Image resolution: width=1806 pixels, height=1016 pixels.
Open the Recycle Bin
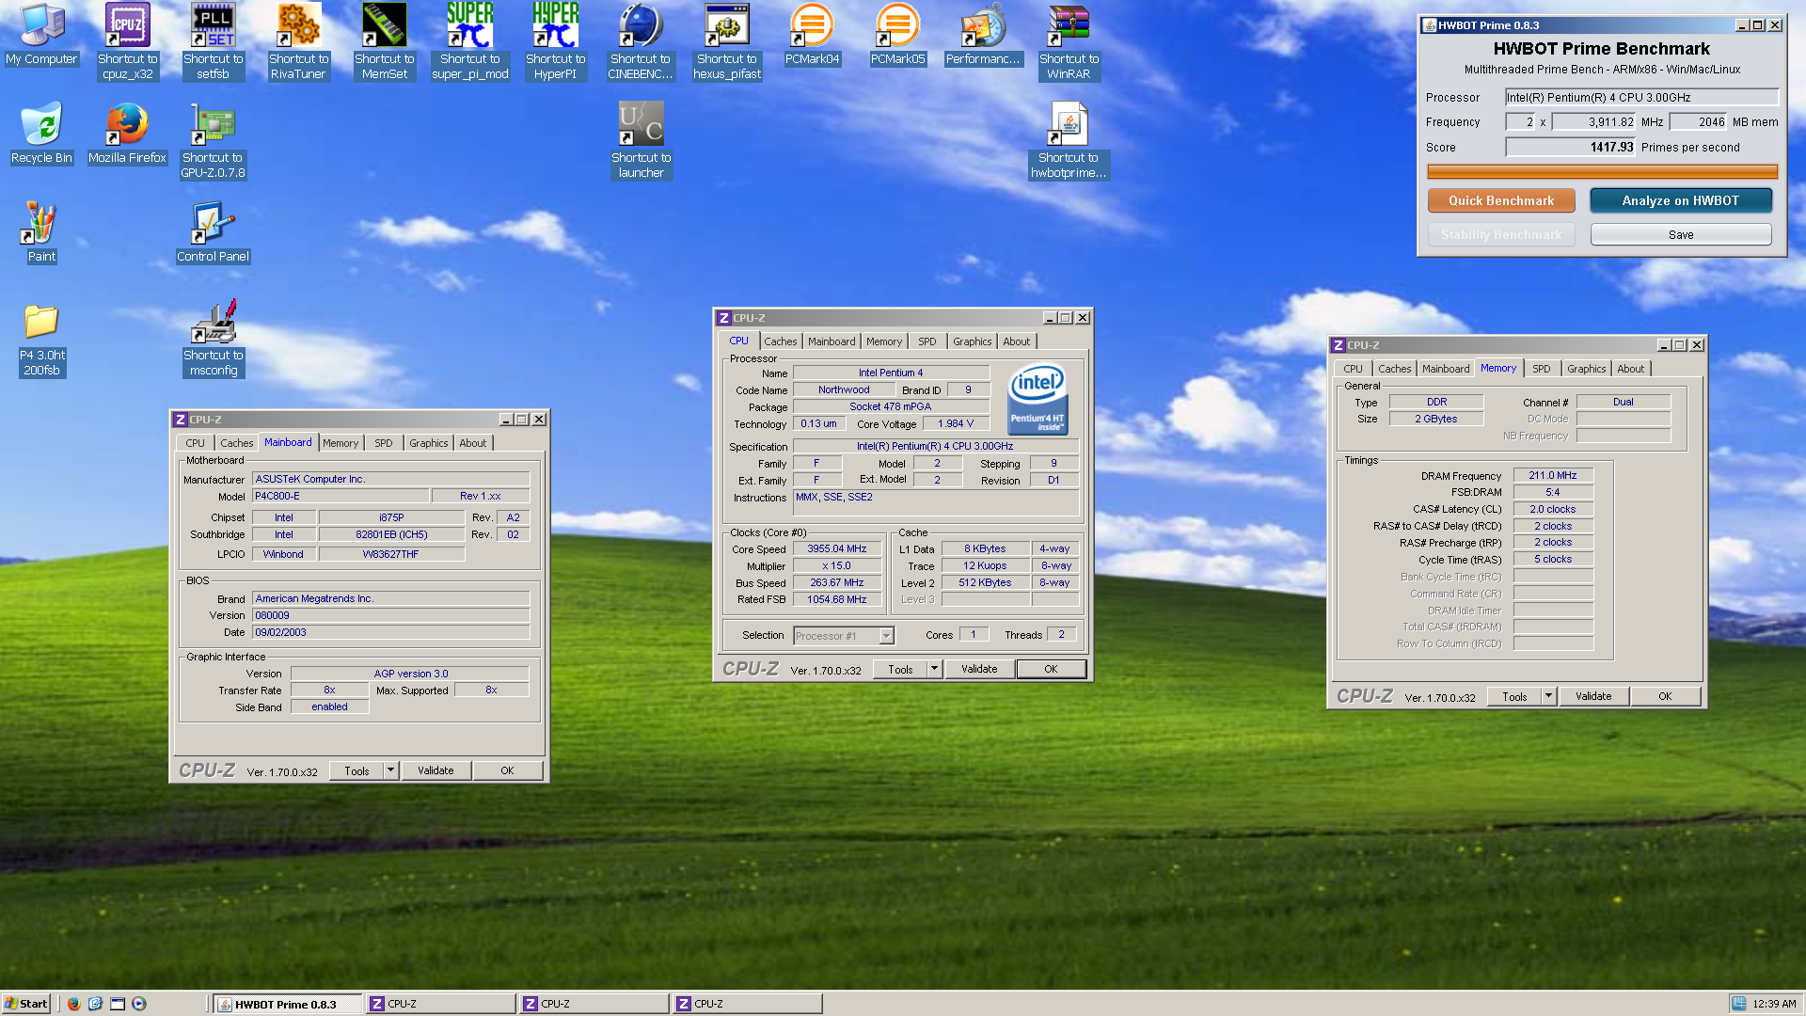tap(41, 134)
